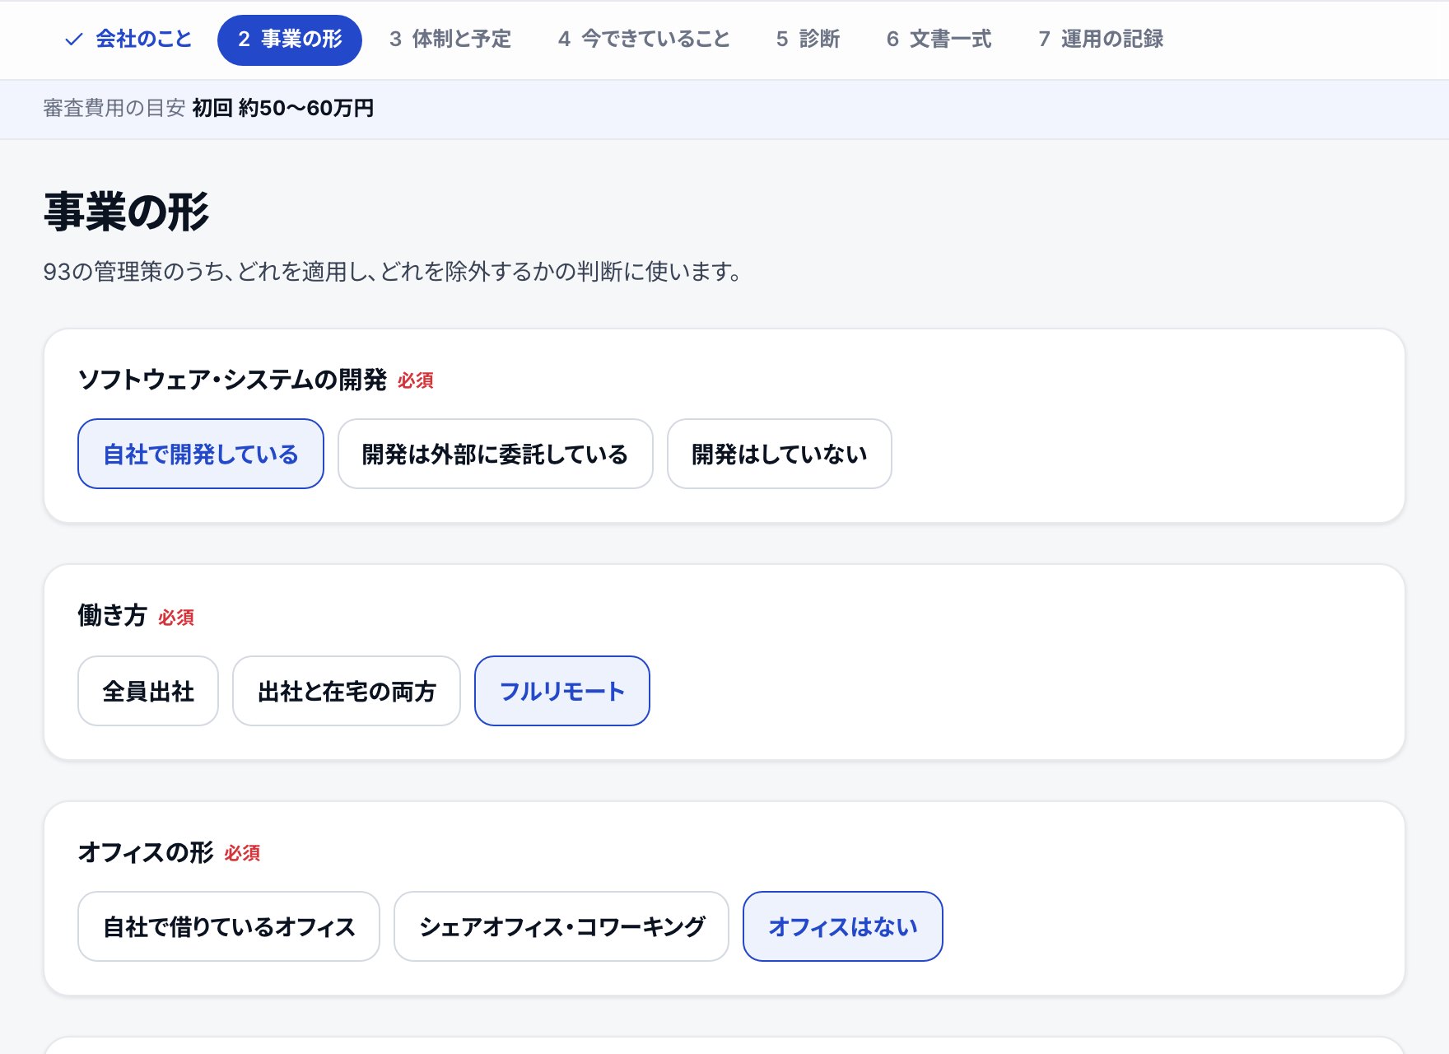Choose 自社で借りているオフィス option
The width and height of the screenshot is (1449, 1054).
(229, 926)
